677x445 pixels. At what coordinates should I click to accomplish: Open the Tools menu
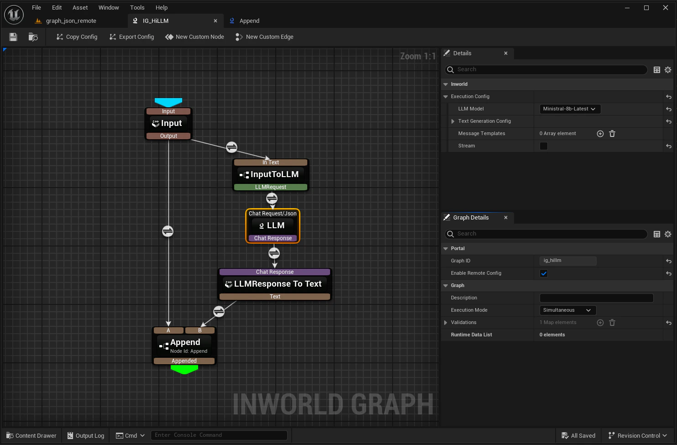click(x=137, y=7)
